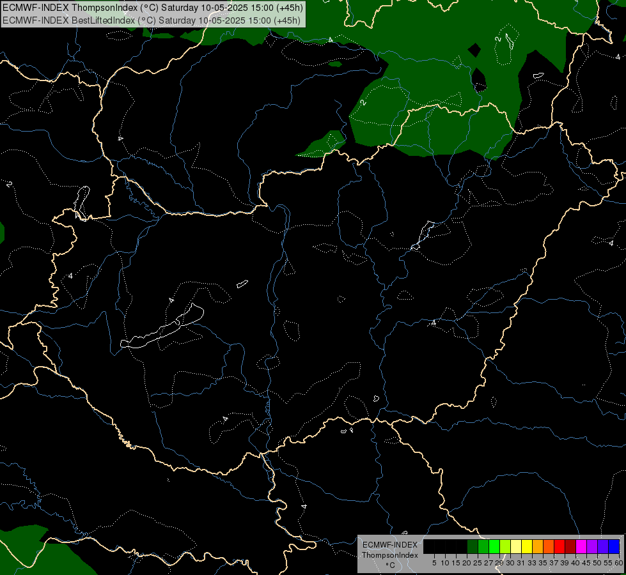Viewport: 626px width, 575px height.
Task: Click the purple 45–50 legend swatch
Action: (x=592, y=546)
